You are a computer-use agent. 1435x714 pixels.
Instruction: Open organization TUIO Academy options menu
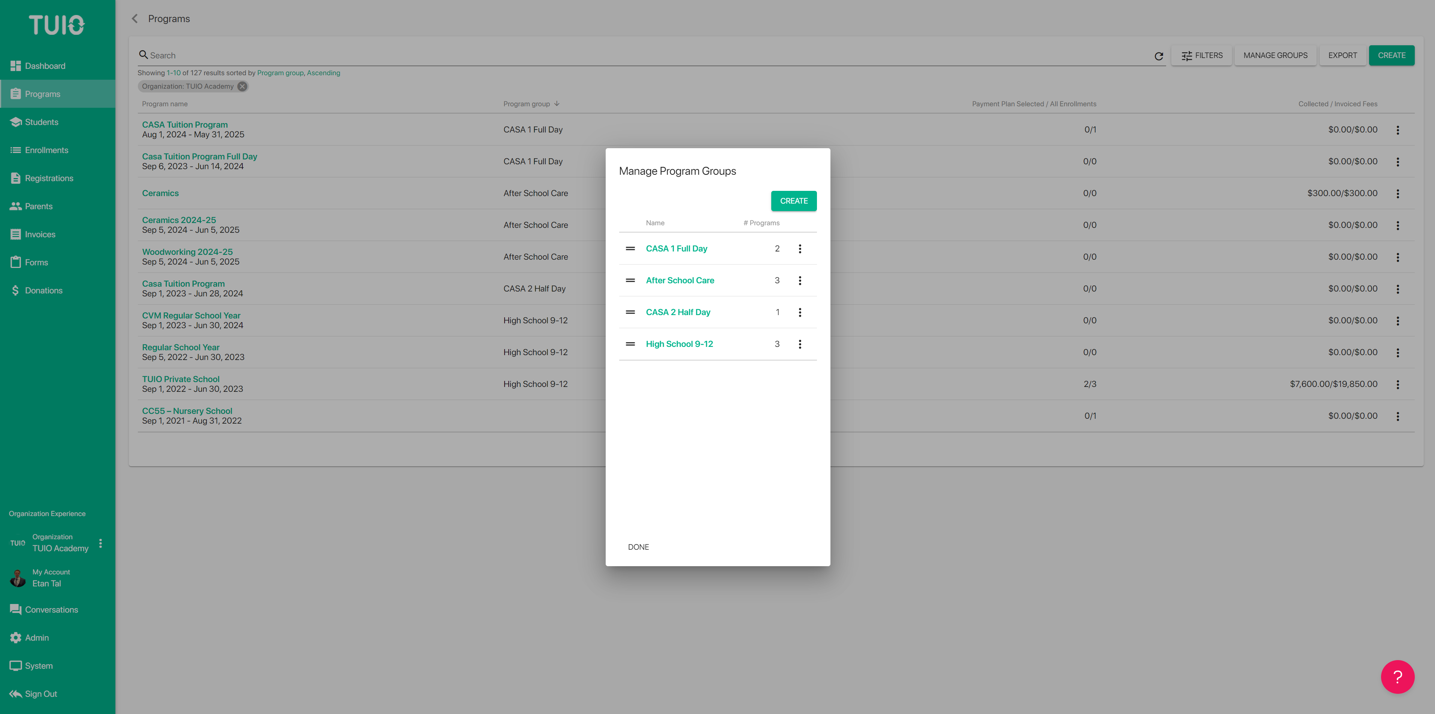click(x=100, y=543)
